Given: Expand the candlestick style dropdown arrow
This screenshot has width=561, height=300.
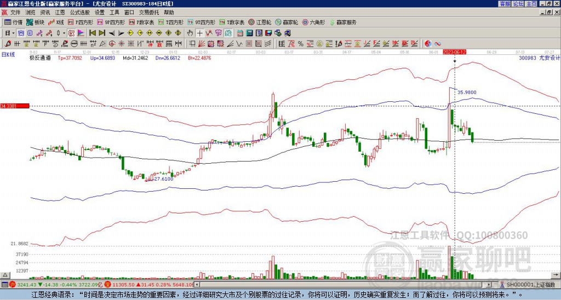Looking at the screenshot, I should [64, 33].
